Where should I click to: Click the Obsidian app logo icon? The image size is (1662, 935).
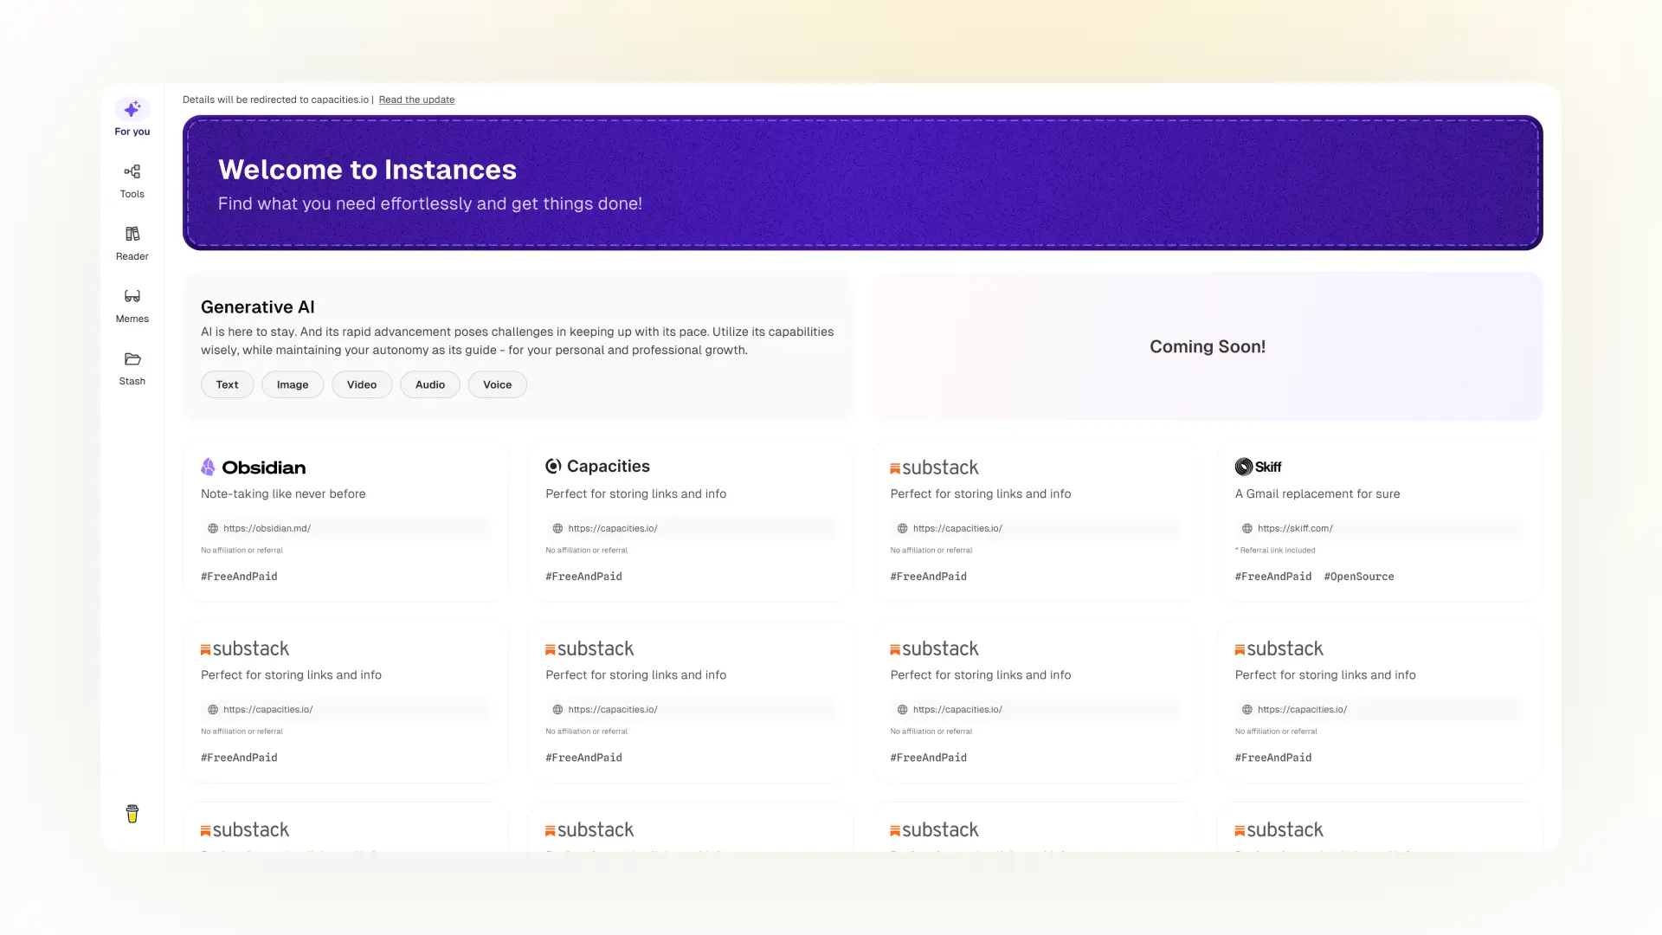coord(208,467)
